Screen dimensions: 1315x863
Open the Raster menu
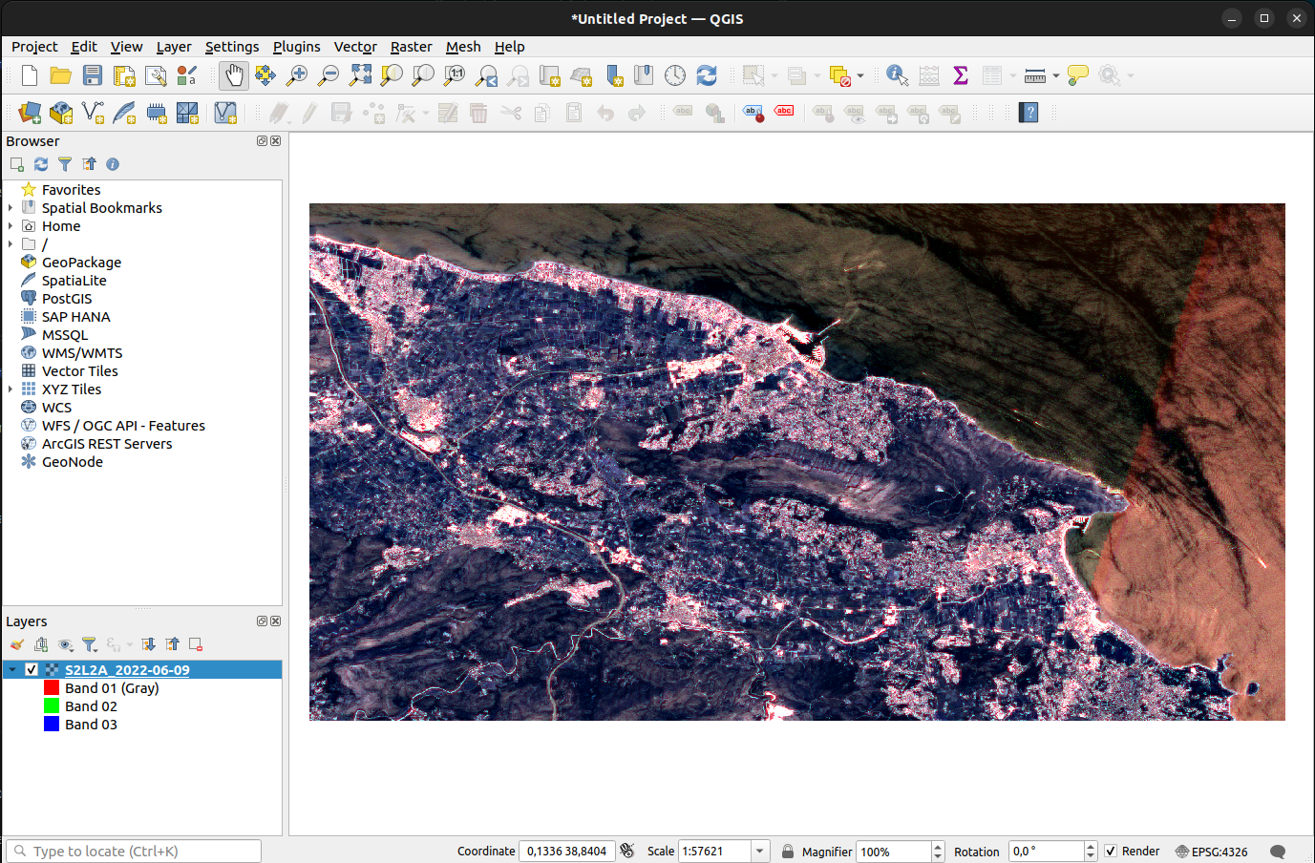click(411, 47)
